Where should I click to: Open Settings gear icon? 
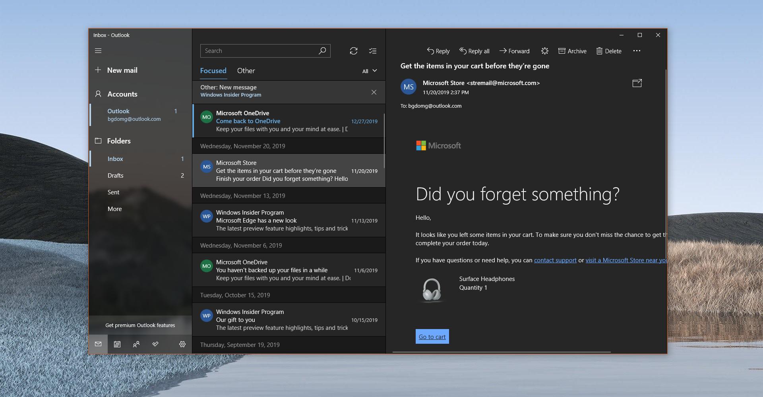tap(182, 344)
